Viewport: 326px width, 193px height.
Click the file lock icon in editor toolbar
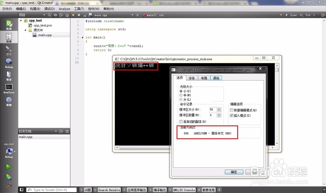click(x=85, y=15)
